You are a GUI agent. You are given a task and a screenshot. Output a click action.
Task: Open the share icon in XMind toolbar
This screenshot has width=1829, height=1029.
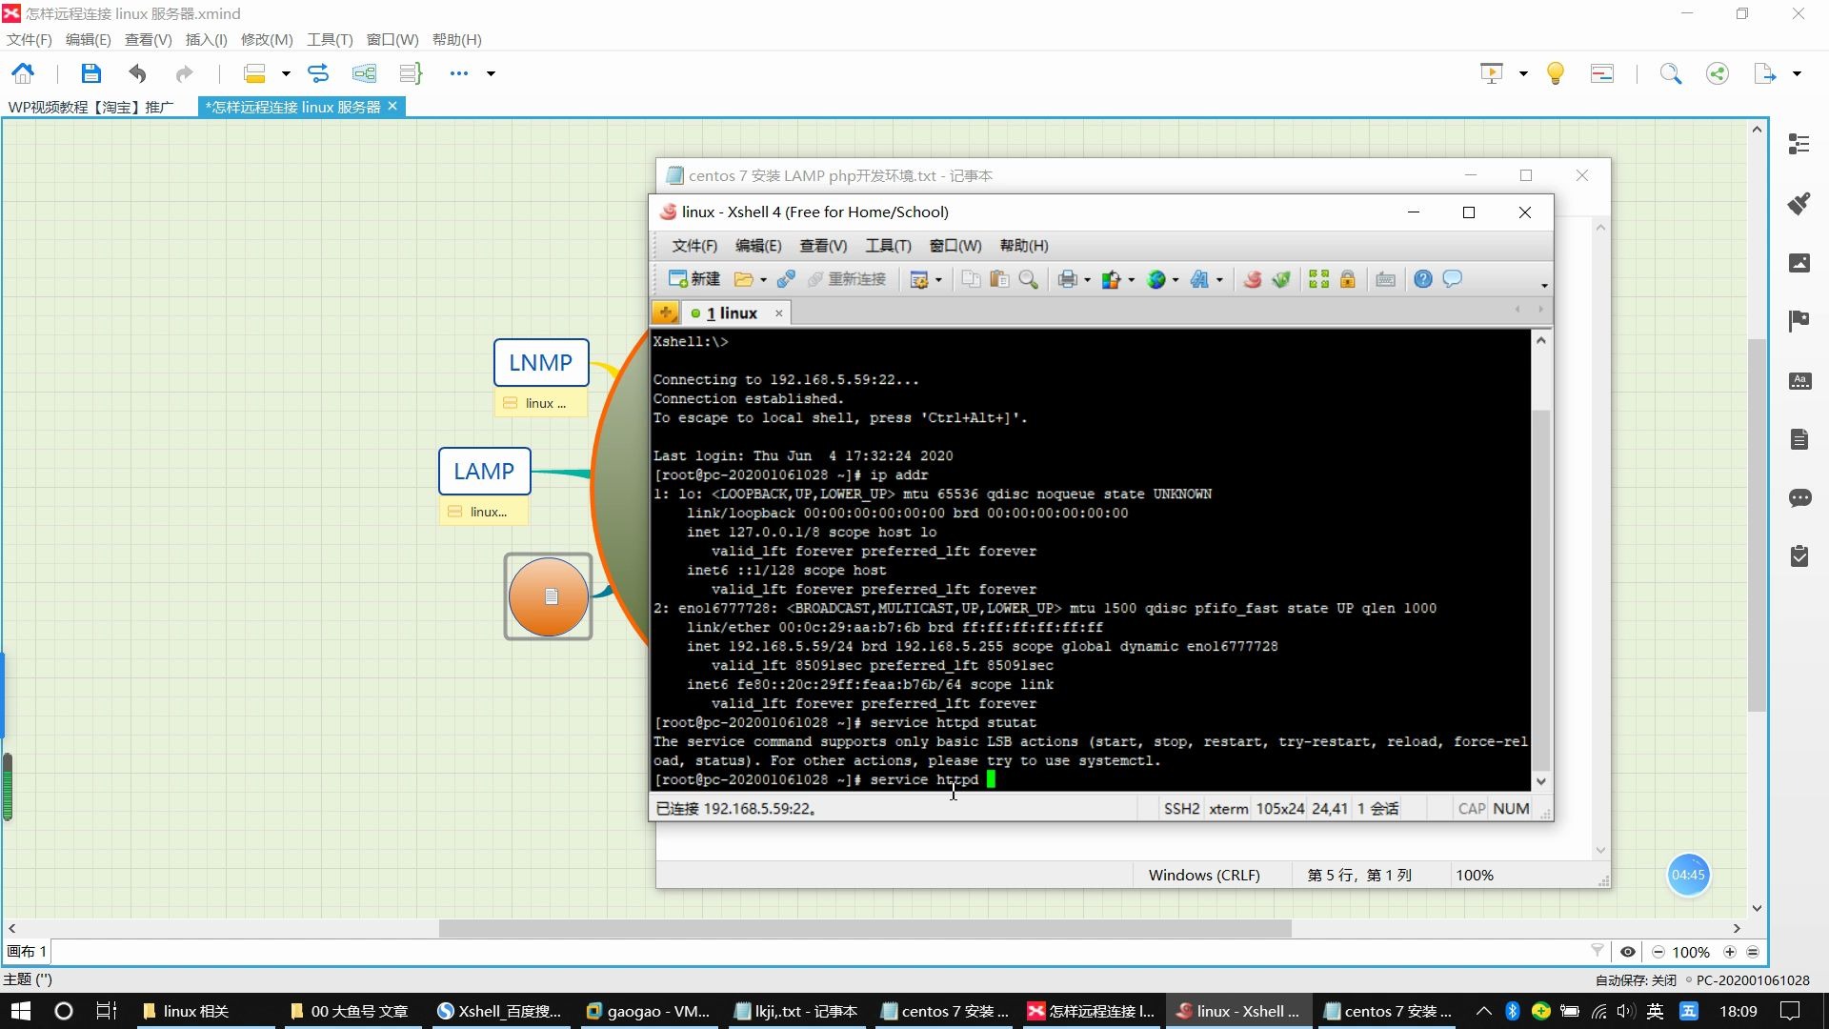[1717, 72]
